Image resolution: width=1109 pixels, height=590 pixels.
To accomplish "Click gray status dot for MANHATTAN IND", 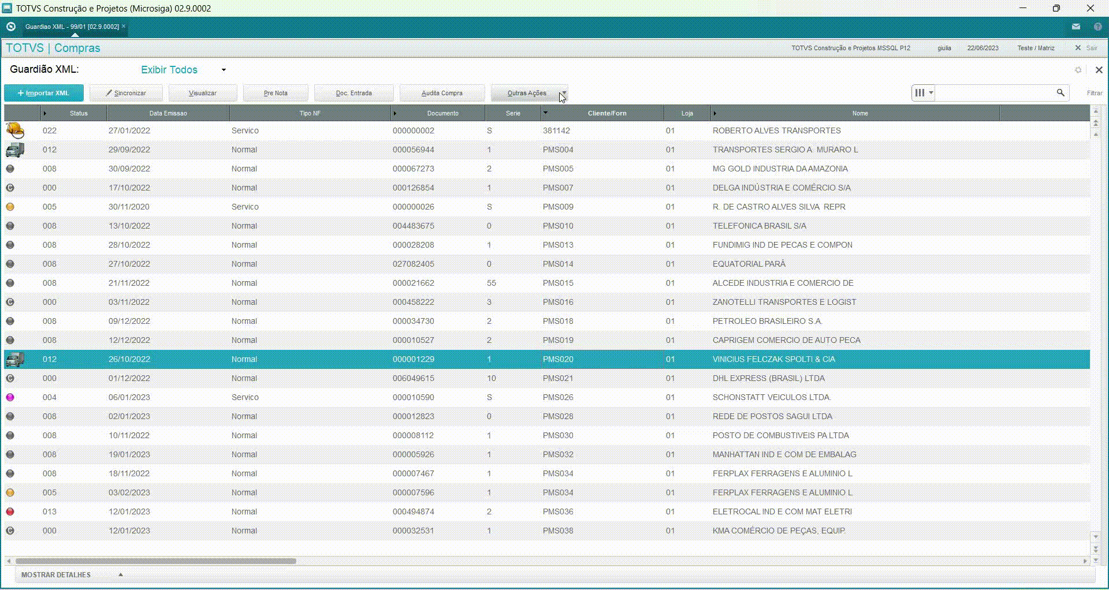I will click(10, 454).
